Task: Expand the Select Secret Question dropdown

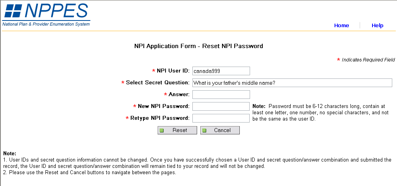Action: click(292, 83)
